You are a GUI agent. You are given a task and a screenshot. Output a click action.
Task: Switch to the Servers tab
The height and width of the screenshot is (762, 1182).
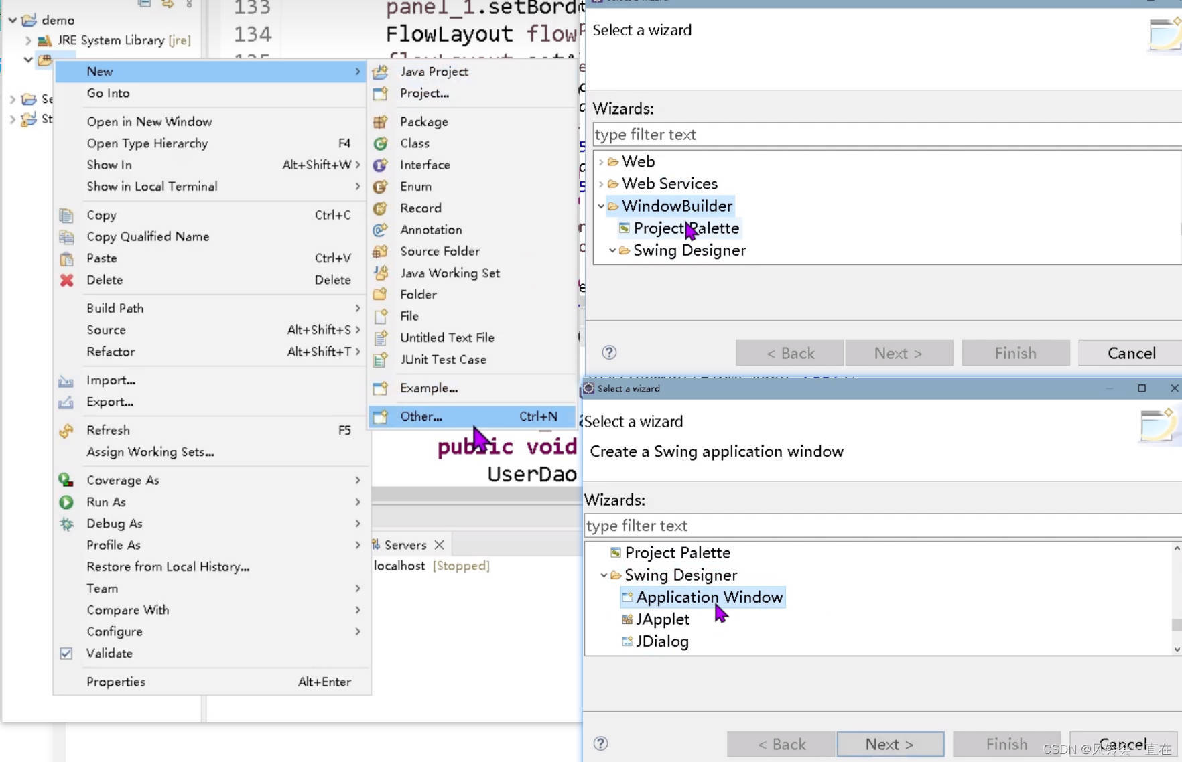(x=405, y=545)
